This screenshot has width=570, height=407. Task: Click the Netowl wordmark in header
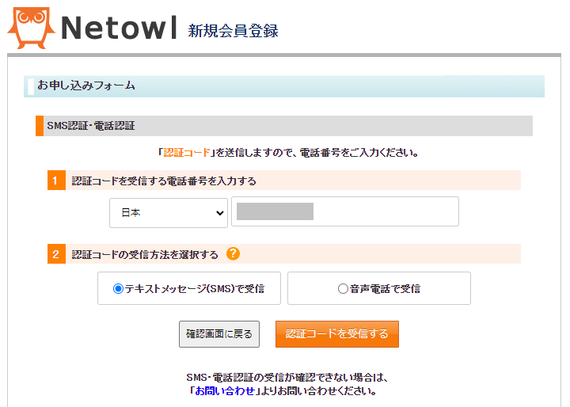coord(119,28)
